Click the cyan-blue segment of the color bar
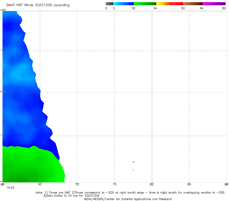Screen dimensions: 229x201 coord(123,4)
